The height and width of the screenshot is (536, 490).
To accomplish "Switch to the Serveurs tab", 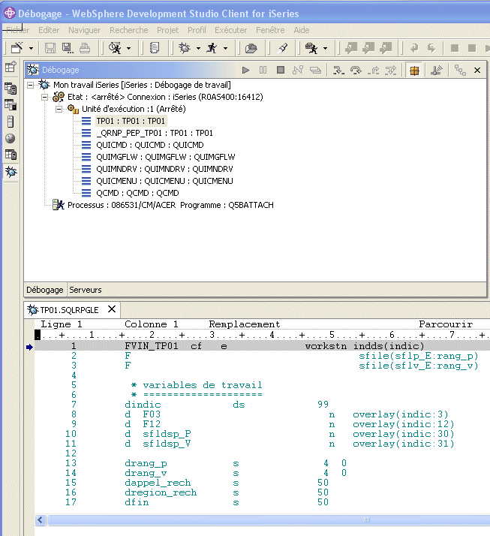I will pyautogui.click(x=86, y=289).
